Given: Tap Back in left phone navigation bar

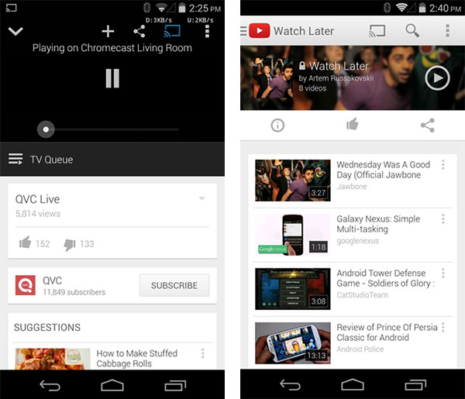Looking at the screenshot, I should pos(50,385).
